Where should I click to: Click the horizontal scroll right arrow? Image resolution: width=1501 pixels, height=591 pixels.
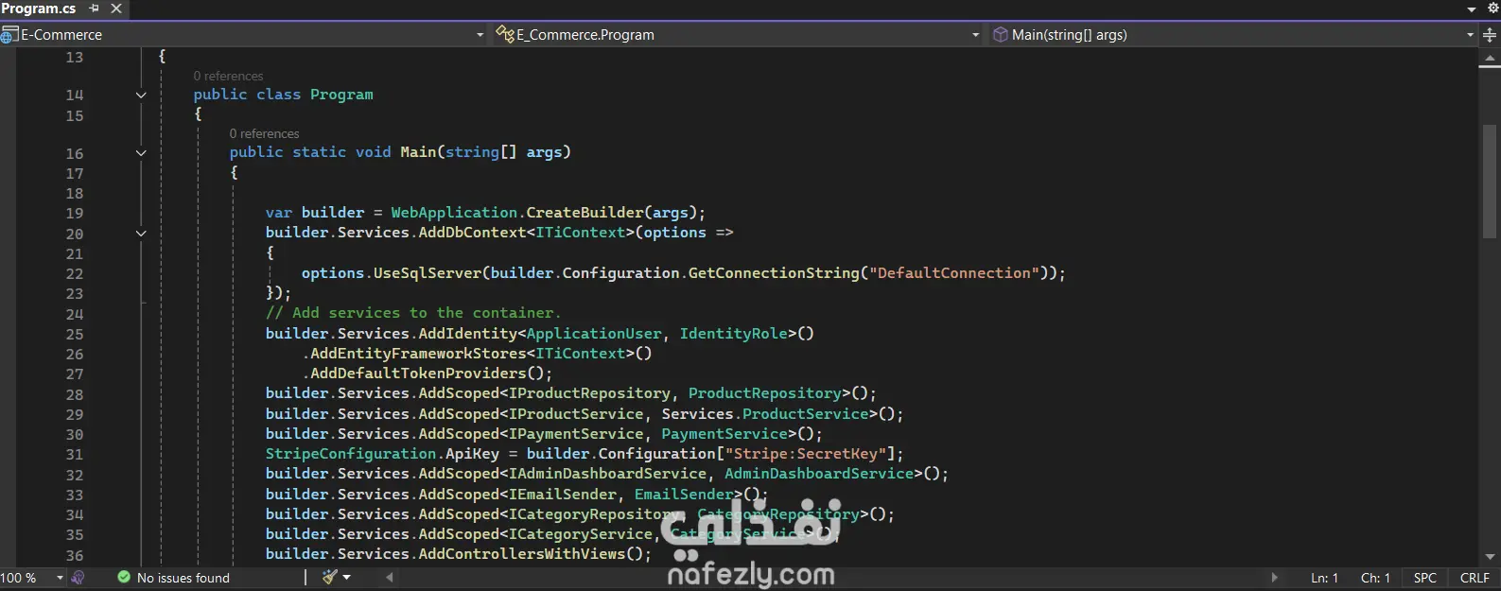point(1274,577)
